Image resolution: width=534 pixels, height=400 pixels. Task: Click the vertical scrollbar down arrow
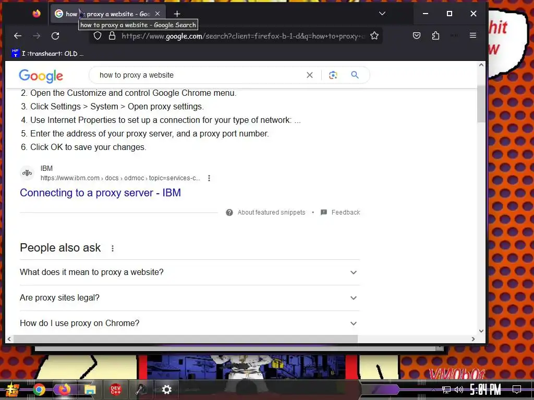point(481,331)
